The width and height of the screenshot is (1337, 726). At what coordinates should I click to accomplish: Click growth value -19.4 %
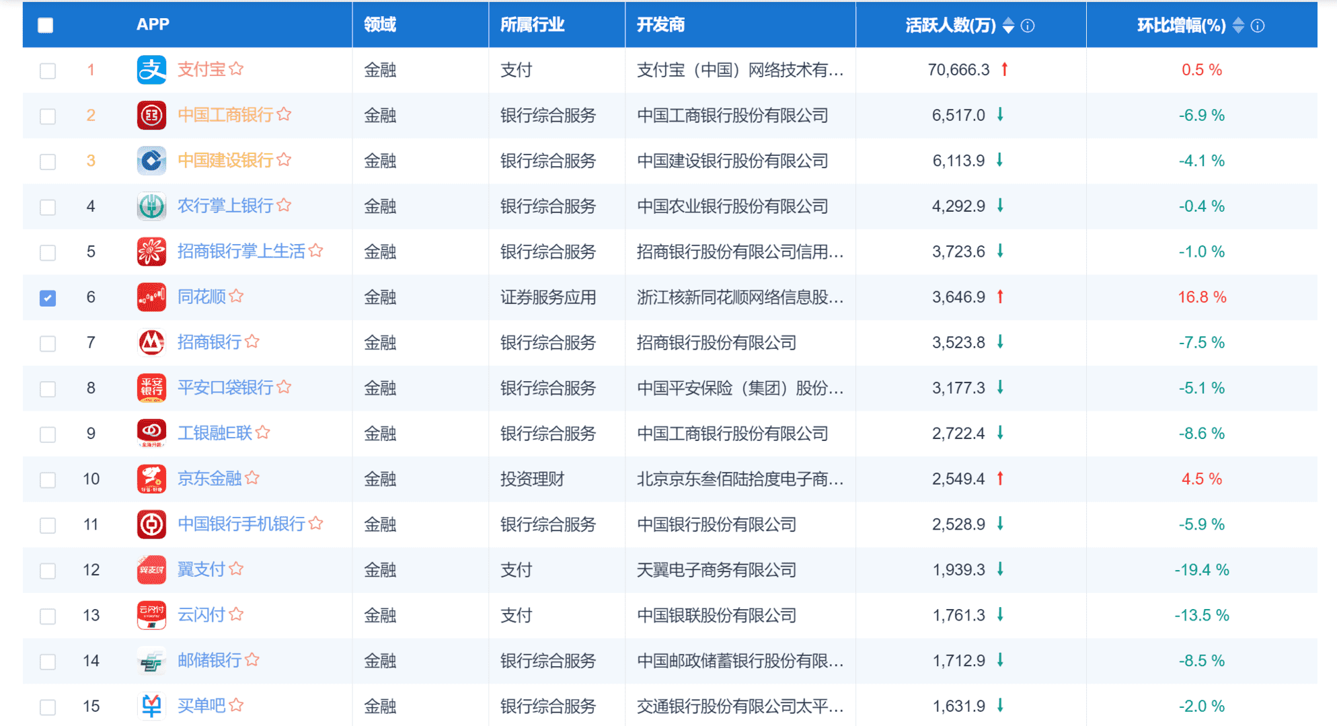(1202, 570)
